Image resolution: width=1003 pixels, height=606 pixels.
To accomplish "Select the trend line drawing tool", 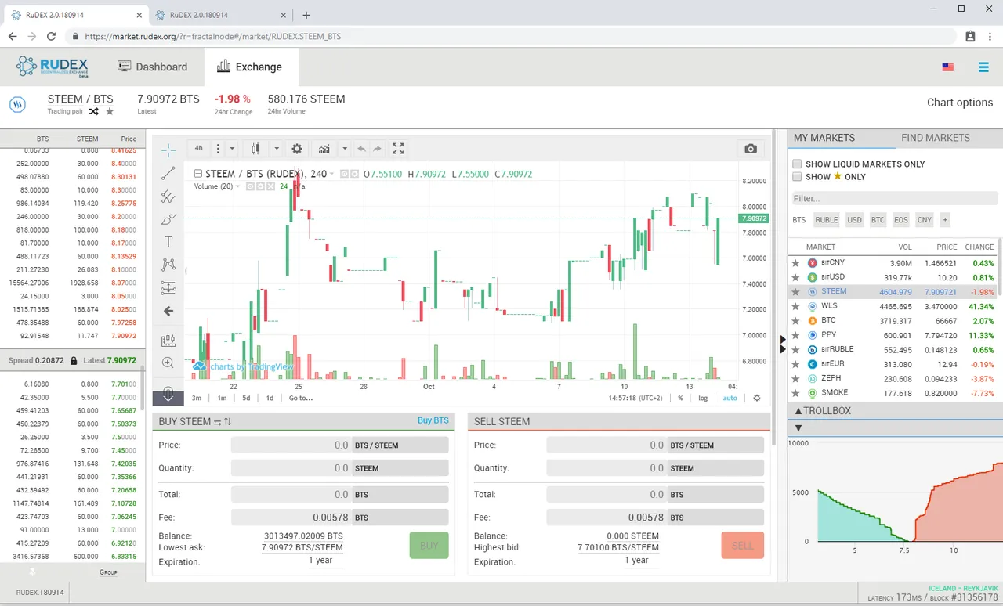I will click(168, 173).
